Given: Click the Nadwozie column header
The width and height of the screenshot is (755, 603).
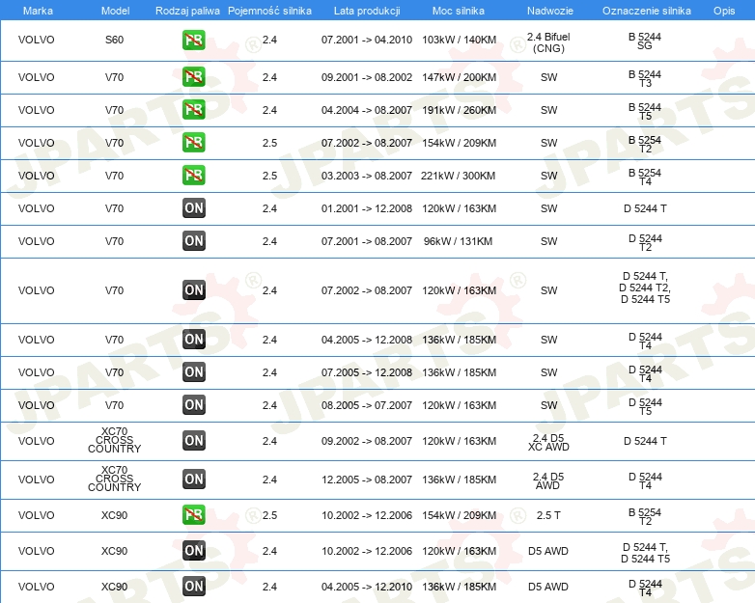Looking at the screenshot, I should click(x=550, y=11).
